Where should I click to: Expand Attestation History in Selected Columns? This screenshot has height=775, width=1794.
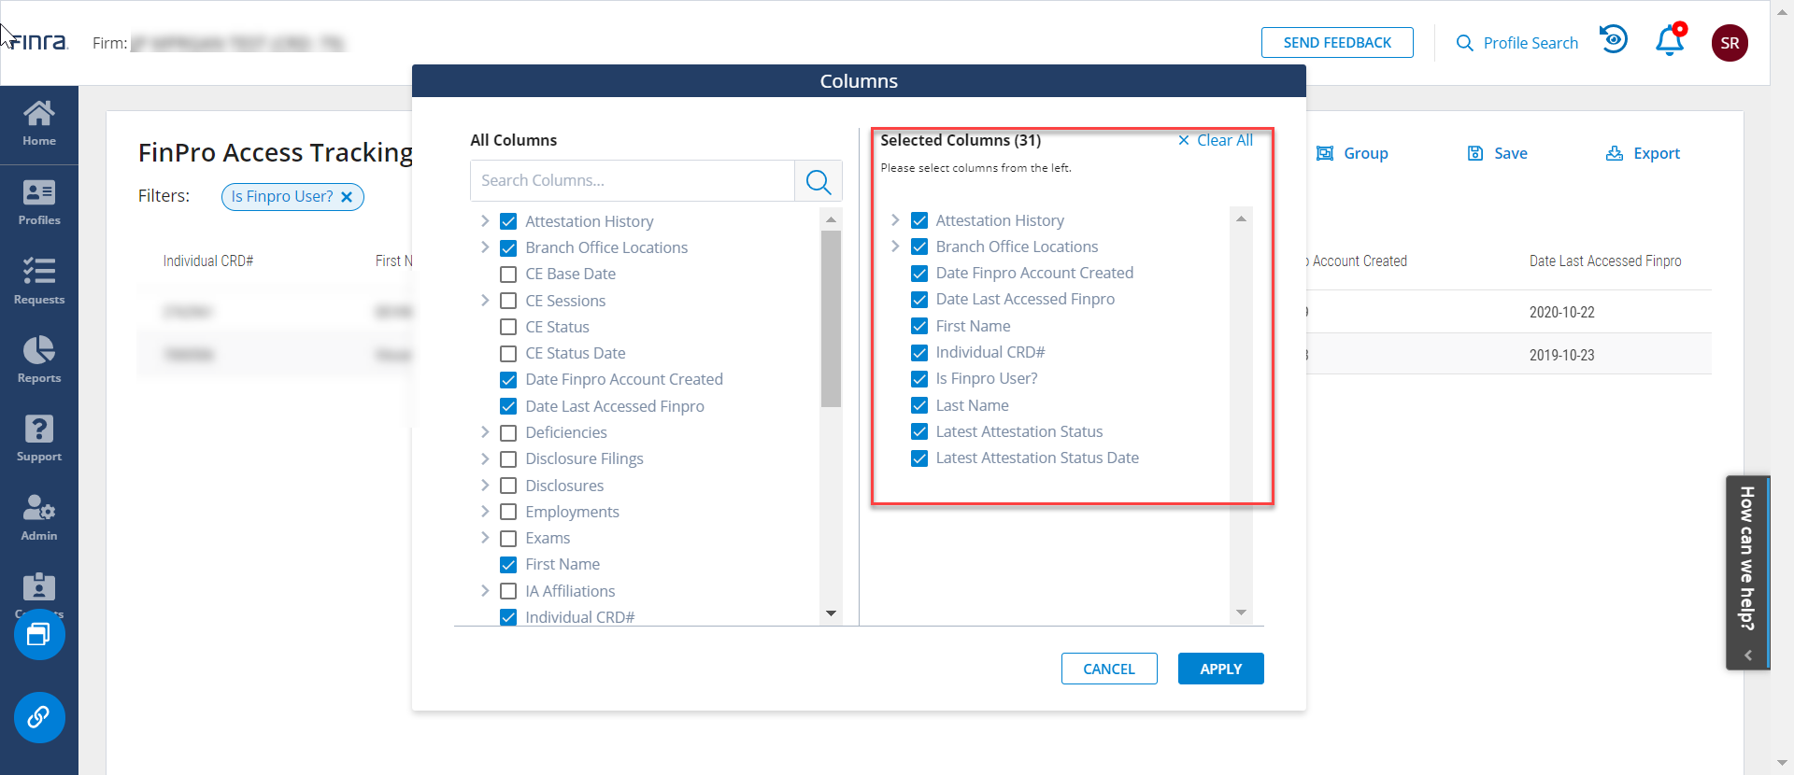click(895, 220)
